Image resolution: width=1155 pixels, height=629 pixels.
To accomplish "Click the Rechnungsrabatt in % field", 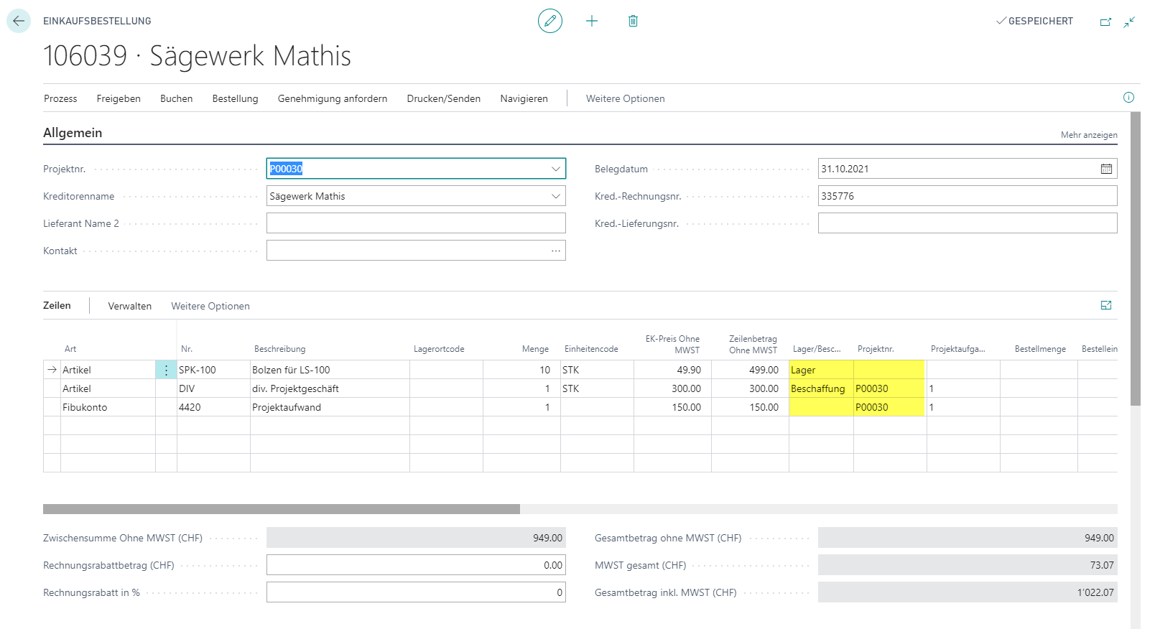I will pos(416,592).
